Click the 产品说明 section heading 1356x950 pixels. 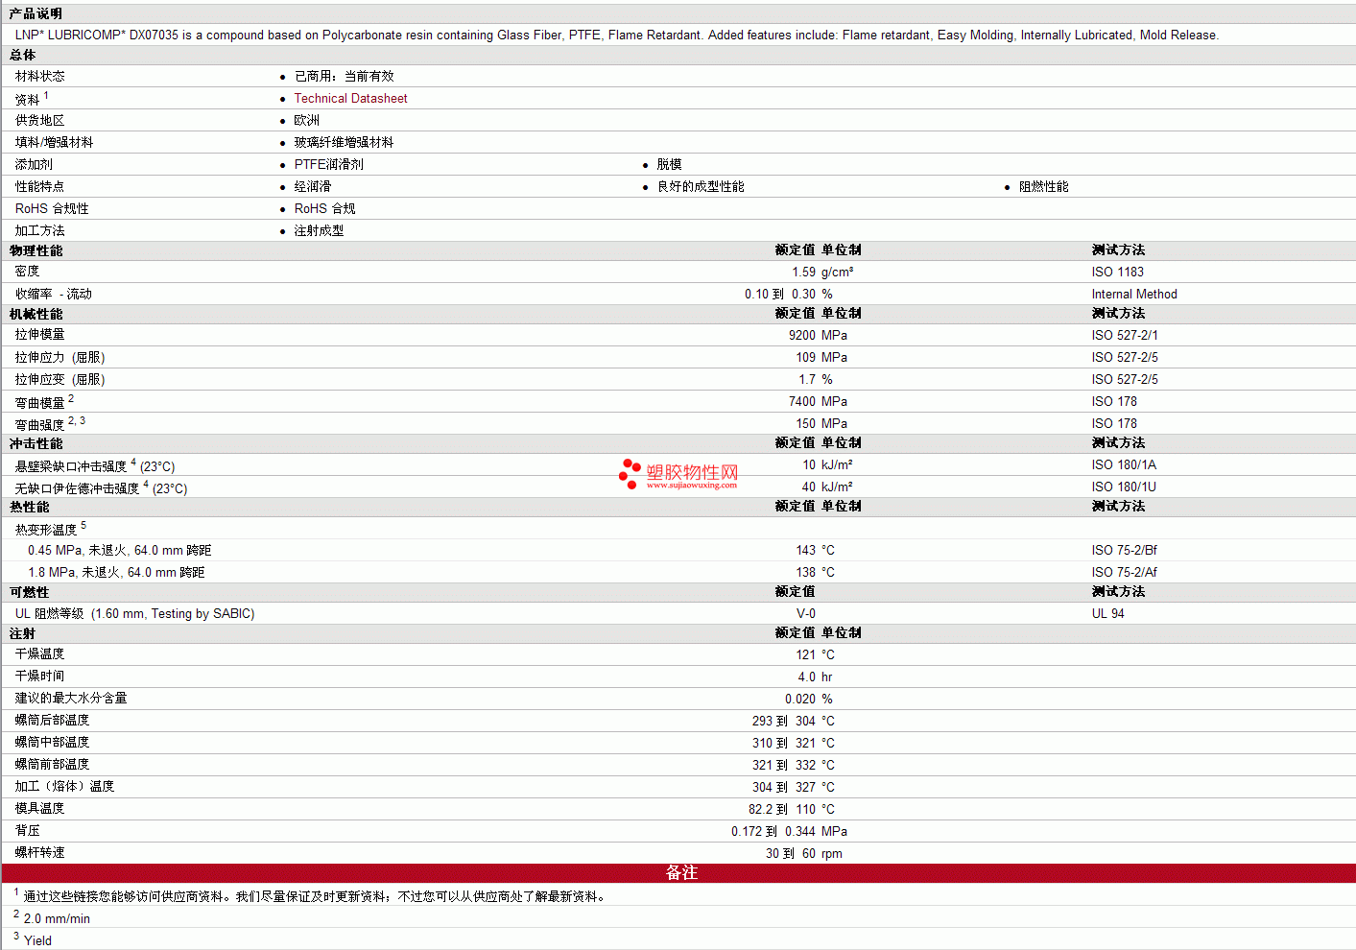tap(36, 13)
